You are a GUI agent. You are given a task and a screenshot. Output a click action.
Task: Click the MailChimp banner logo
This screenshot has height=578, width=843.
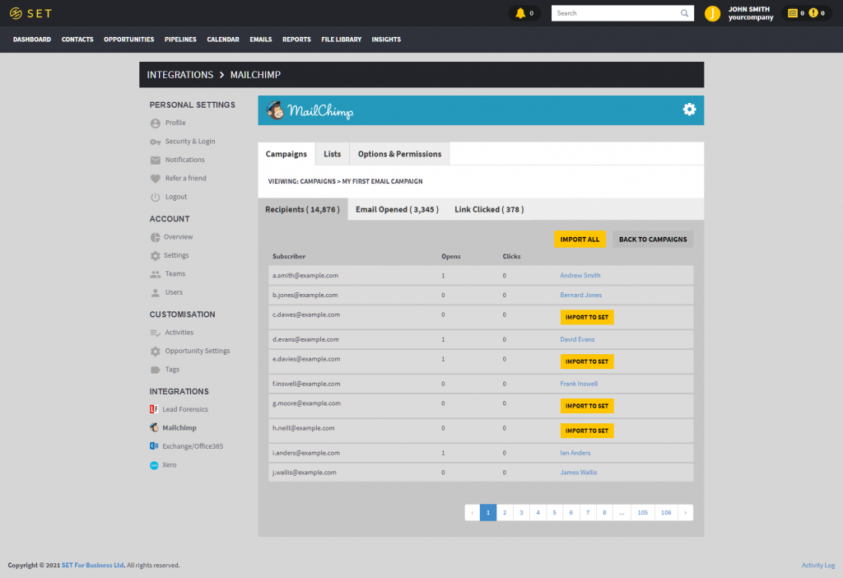(310, 110)
